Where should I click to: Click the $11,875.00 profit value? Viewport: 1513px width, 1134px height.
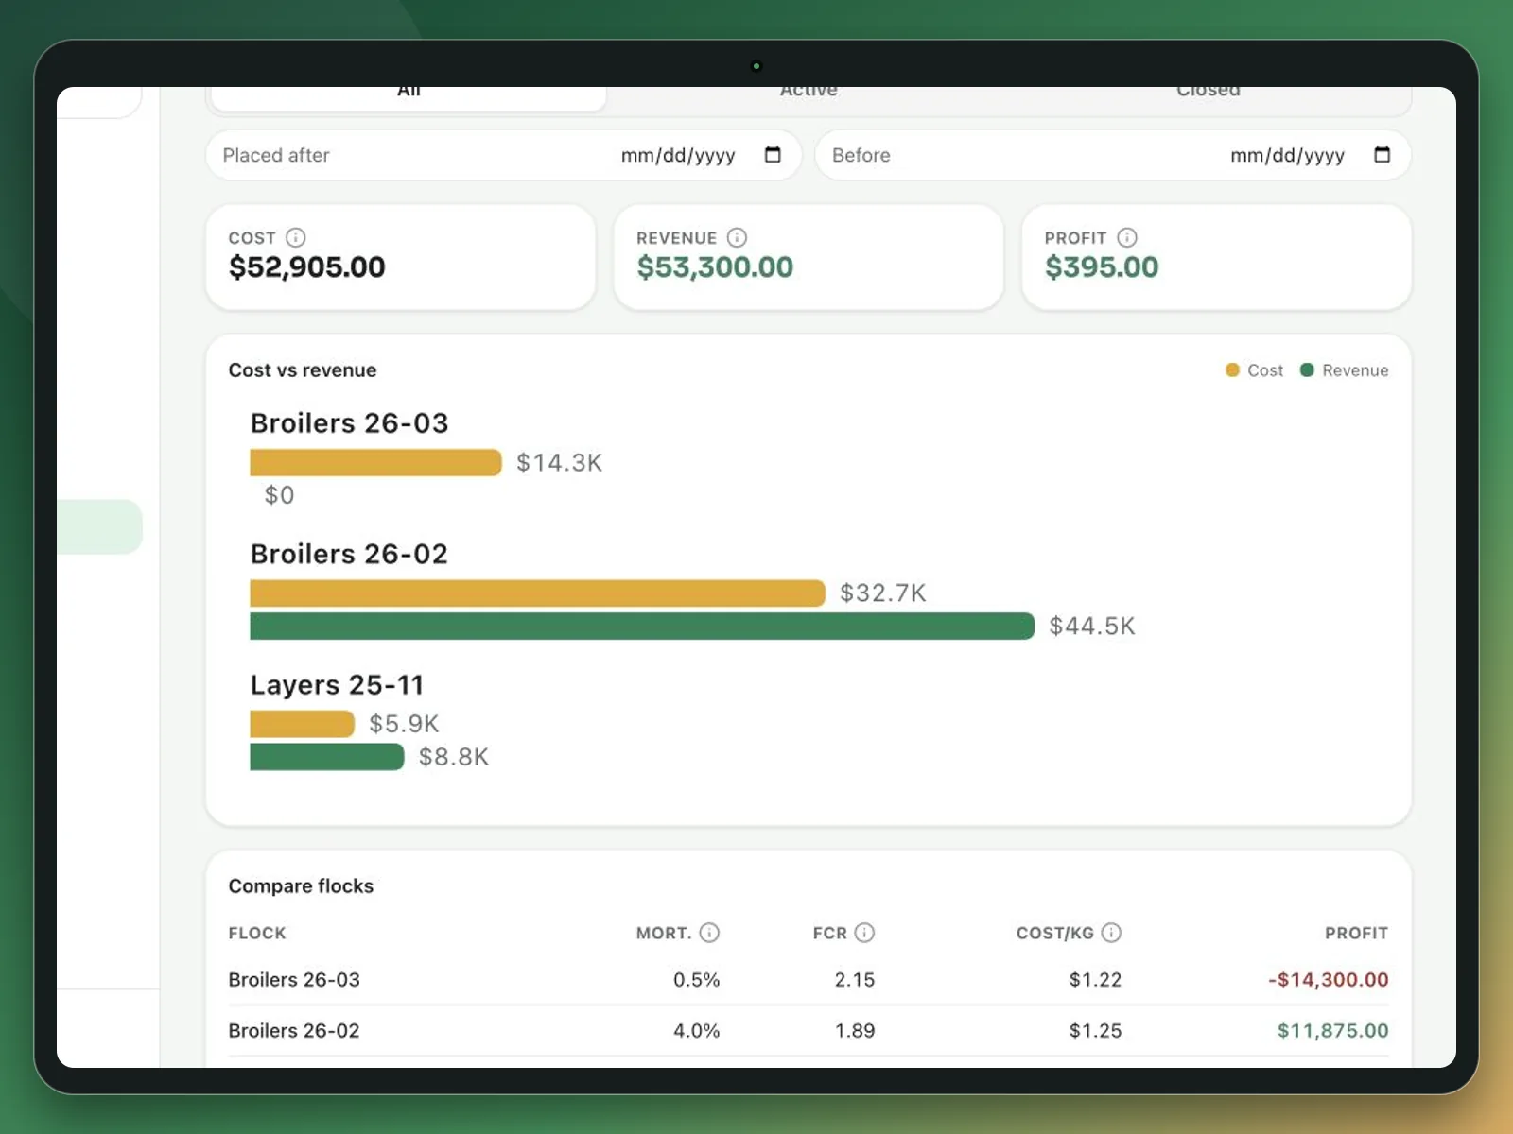[x=1333, y=1031]
